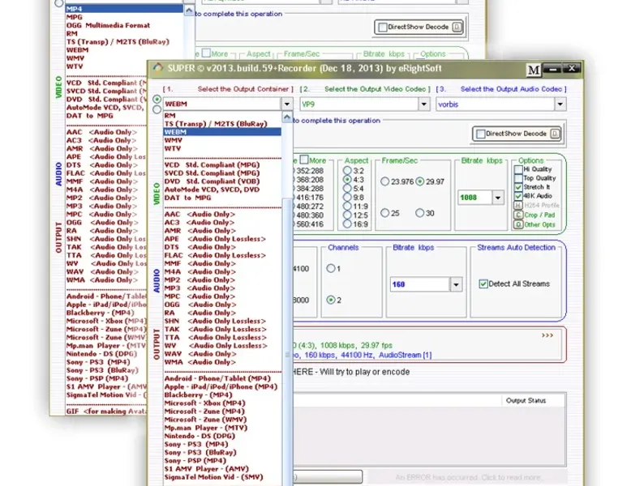
Task: Select the 9:8 aspect ratio
Action: (x=347, y=197)
